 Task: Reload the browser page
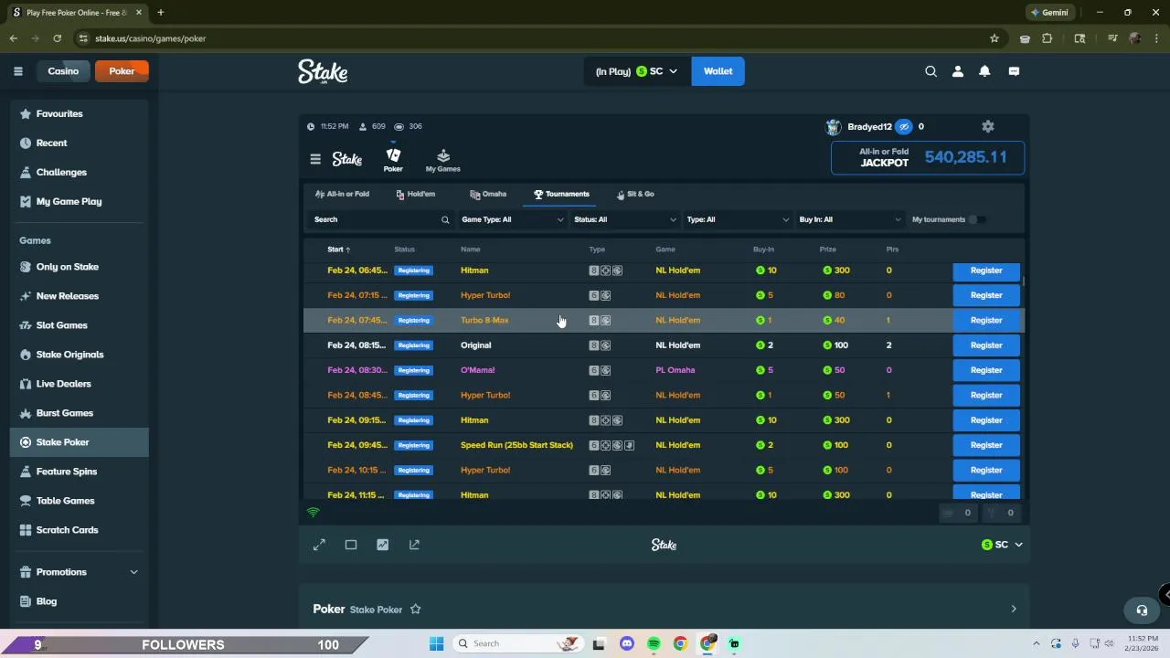point(57,38)
